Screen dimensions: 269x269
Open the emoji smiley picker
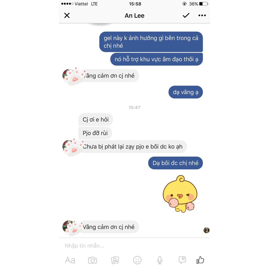137,260
